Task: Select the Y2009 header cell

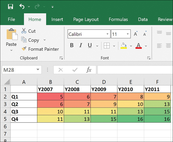Action: pos(104,89)
